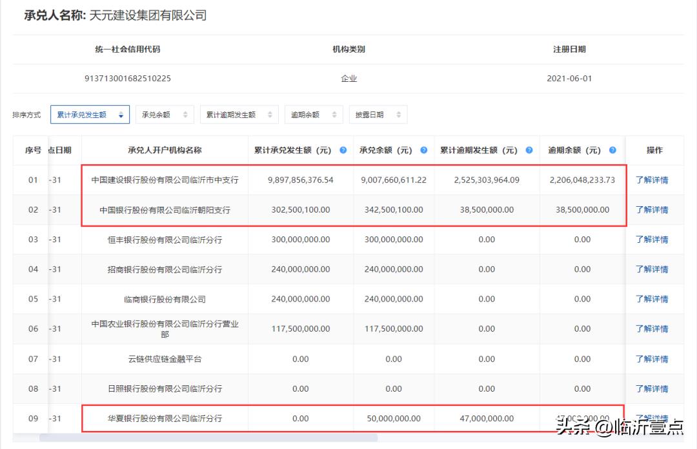Click amount 50,000,000.00 in row 09
The height and width of the screenshot is (449, 697).
click(394, 418)
